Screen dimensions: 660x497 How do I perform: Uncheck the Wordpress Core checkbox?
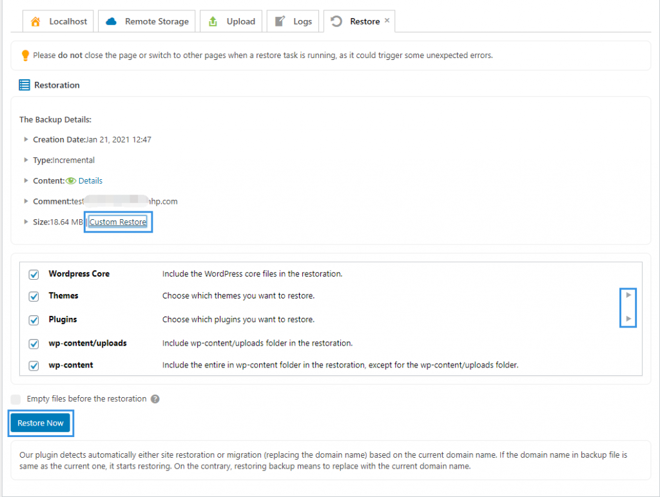34,274
